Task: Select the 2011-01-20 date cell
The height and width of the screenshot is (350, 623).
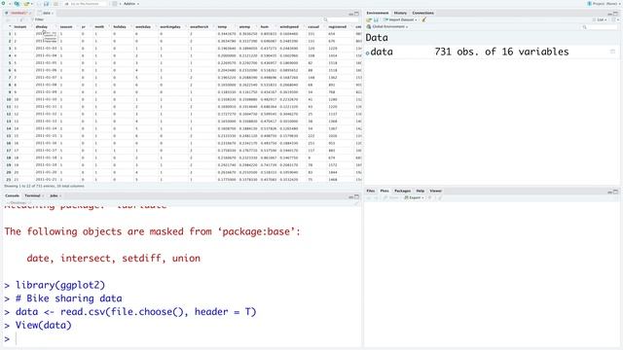Action: (46, 172)
